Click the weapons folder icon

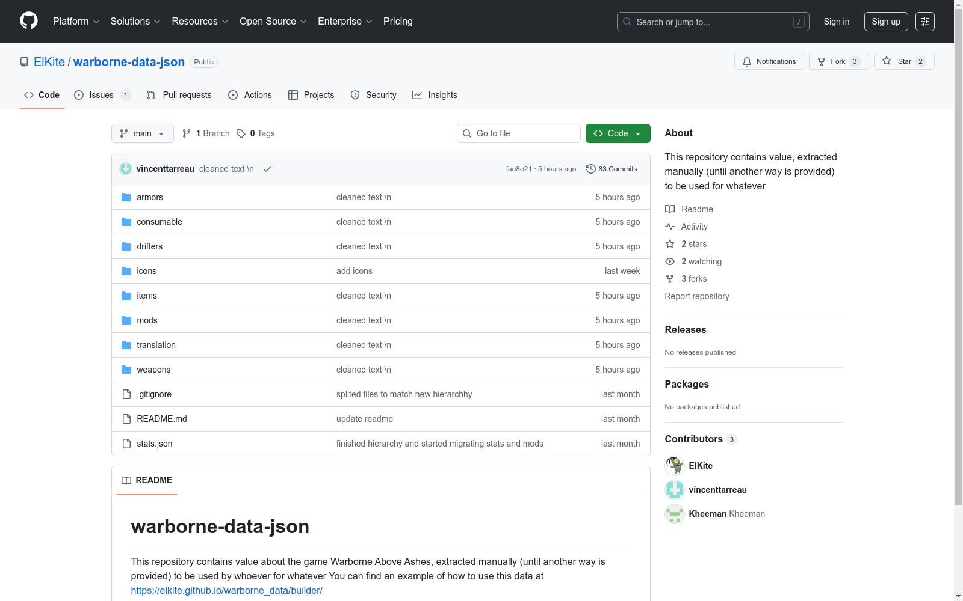pyautogui.click(x=126, y=370)
